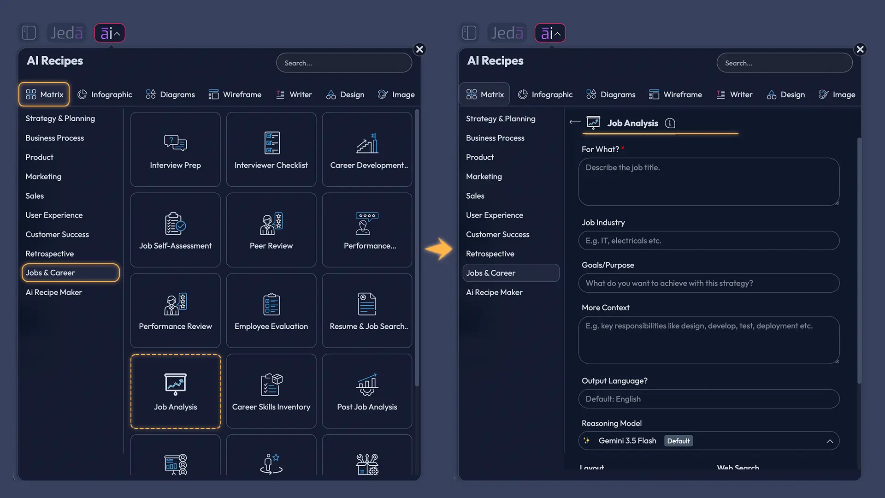
Task: Switch to Wireframe tab in right panel
Action: click(676, 95)
